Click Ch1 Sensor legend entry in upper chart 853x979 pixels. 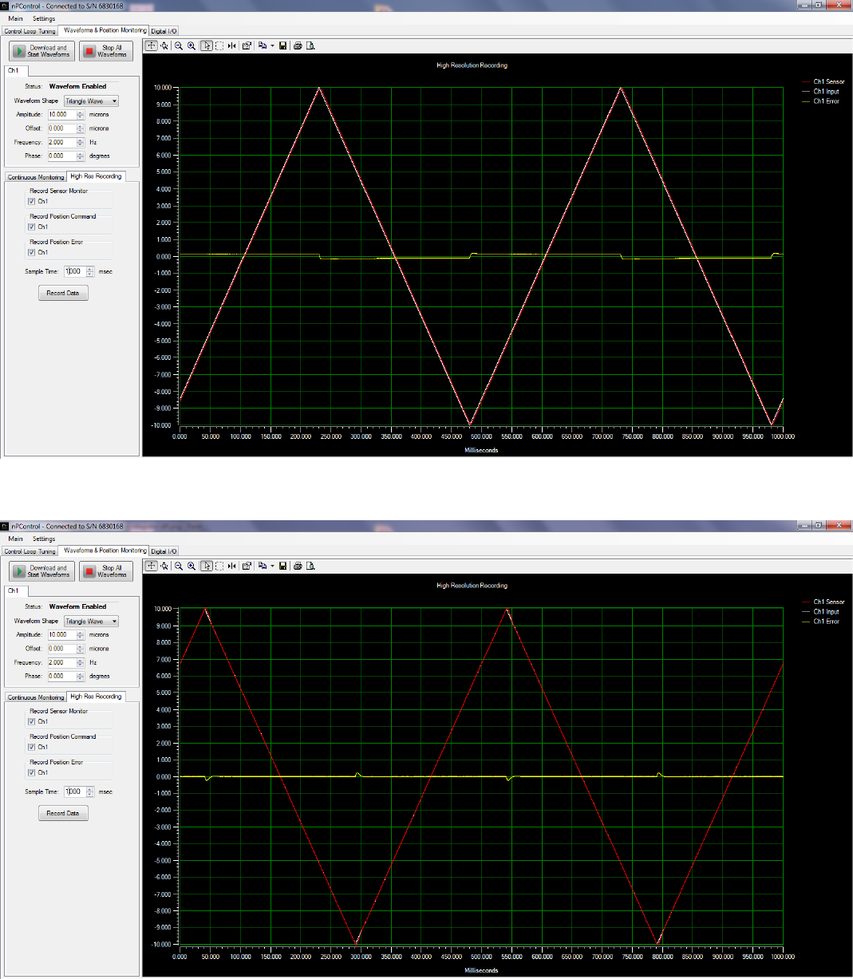coord(823,81)
